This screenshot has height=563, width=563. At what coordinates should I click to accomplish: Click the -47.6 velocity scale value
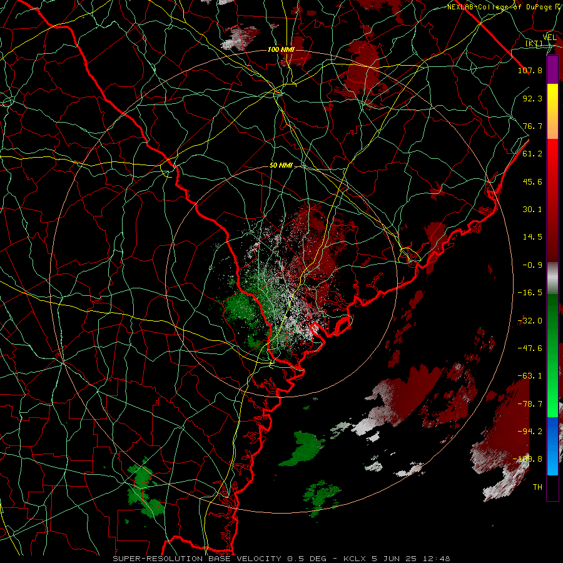[530, 348]
